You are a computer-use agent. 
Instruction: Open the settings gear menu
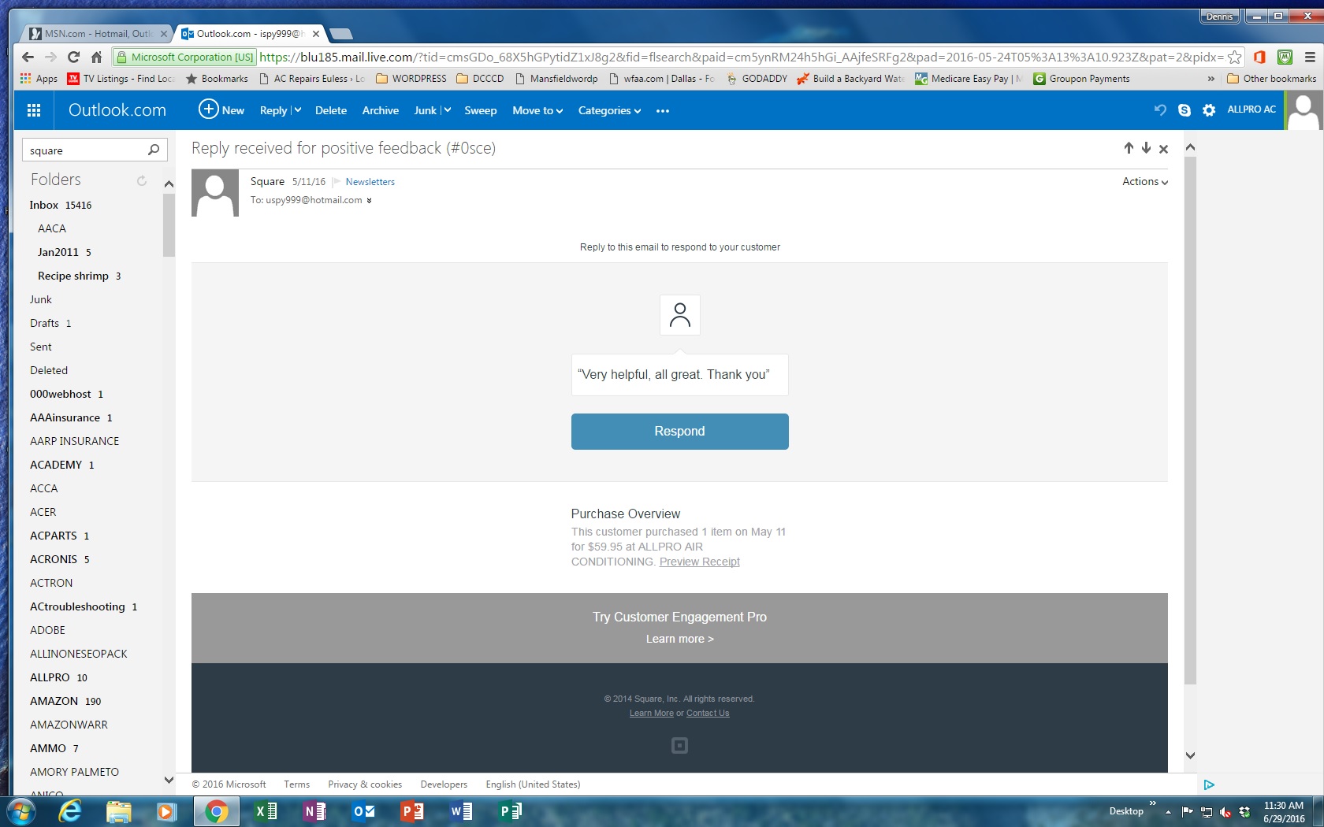tap(1209, 110)
